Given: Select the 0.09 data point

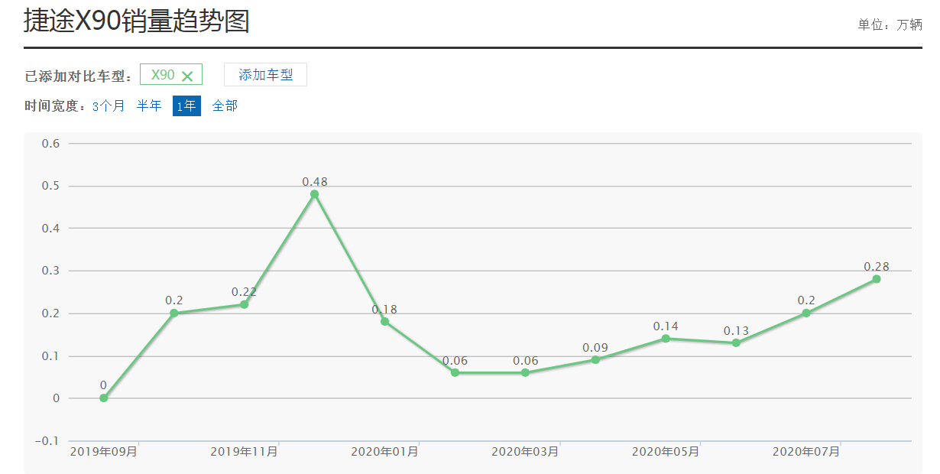Looking at the screenshot, I should 595,359.
